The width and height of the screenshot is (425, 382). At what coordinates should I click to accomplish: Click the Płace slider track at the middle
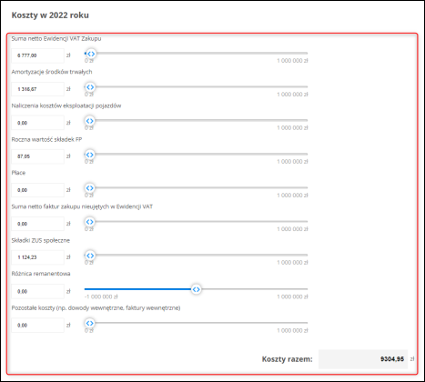pyautogui.click(x=196, y=188)
